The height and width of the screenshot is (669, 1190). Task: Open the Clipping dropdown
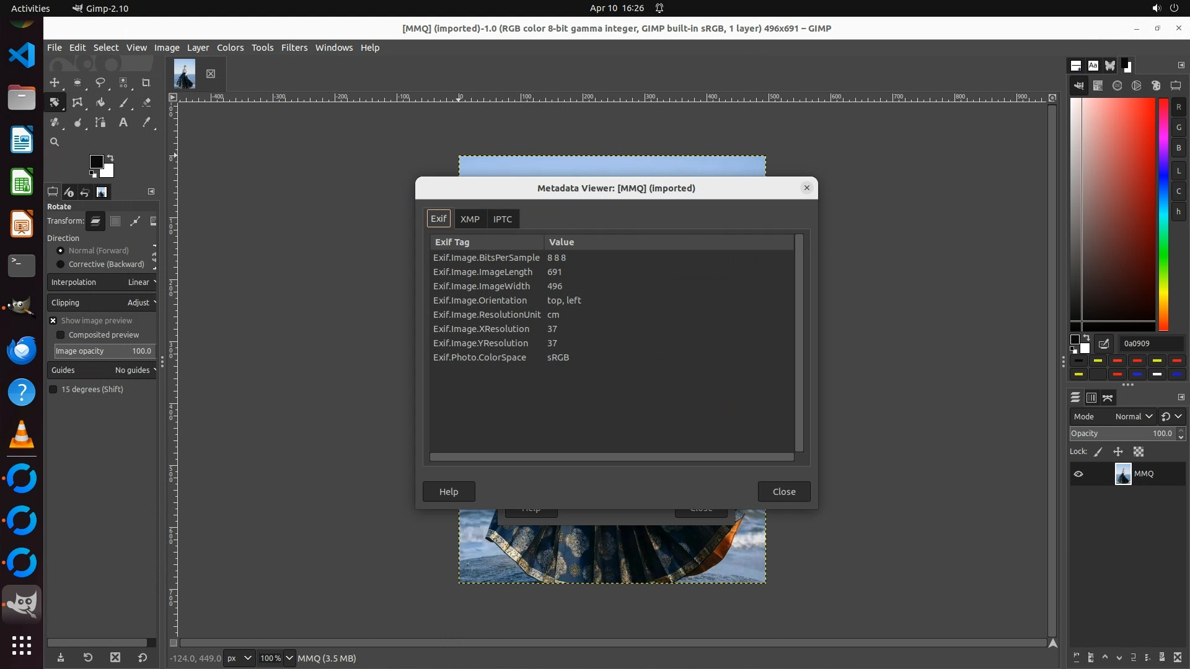(102, 303)
